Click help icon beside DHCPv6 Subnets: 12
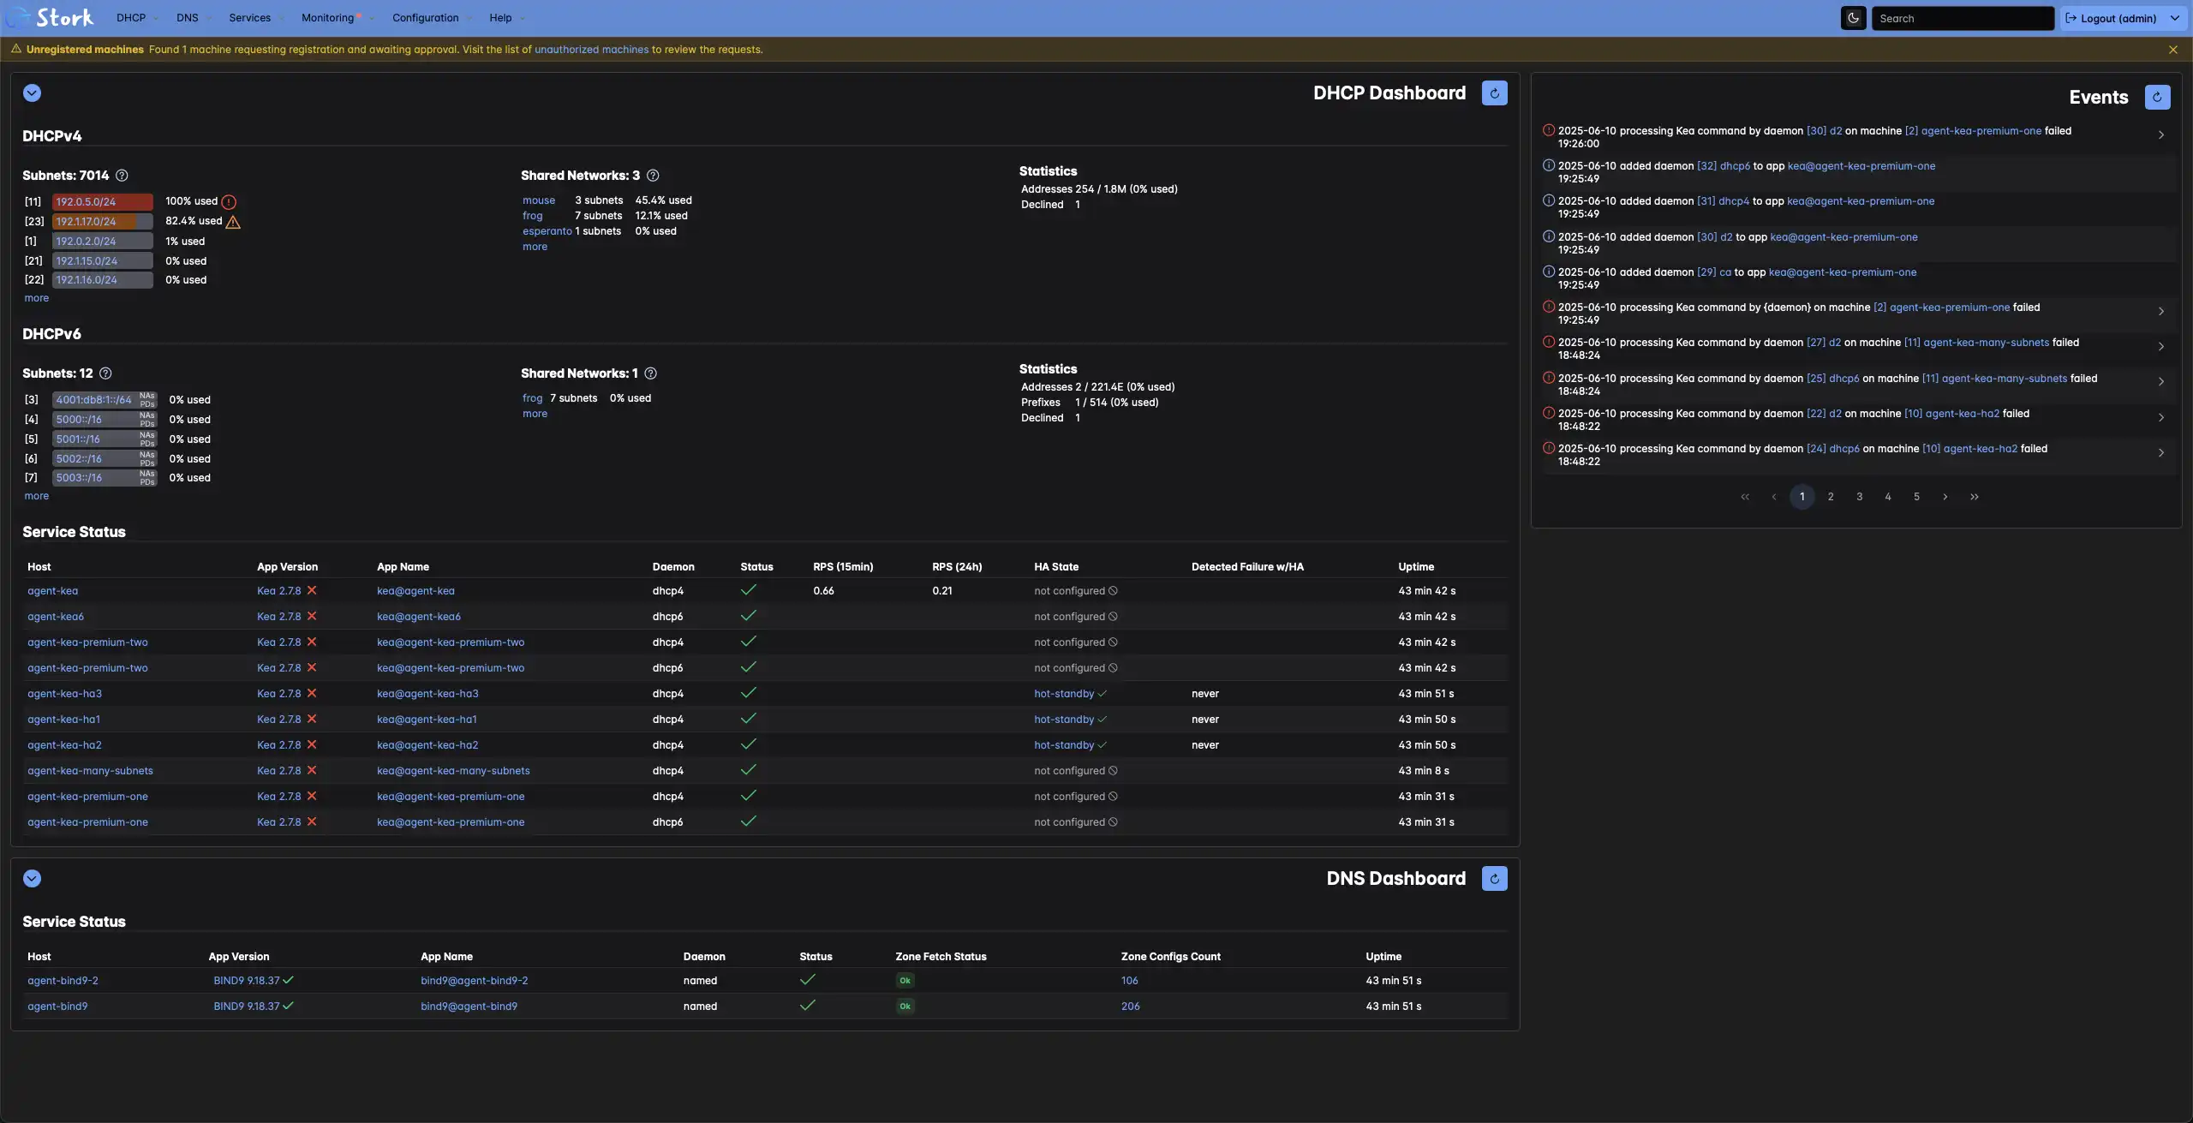Image resolution: width=2193 pixels, height=1123 pixels. (x=105, y=373)
